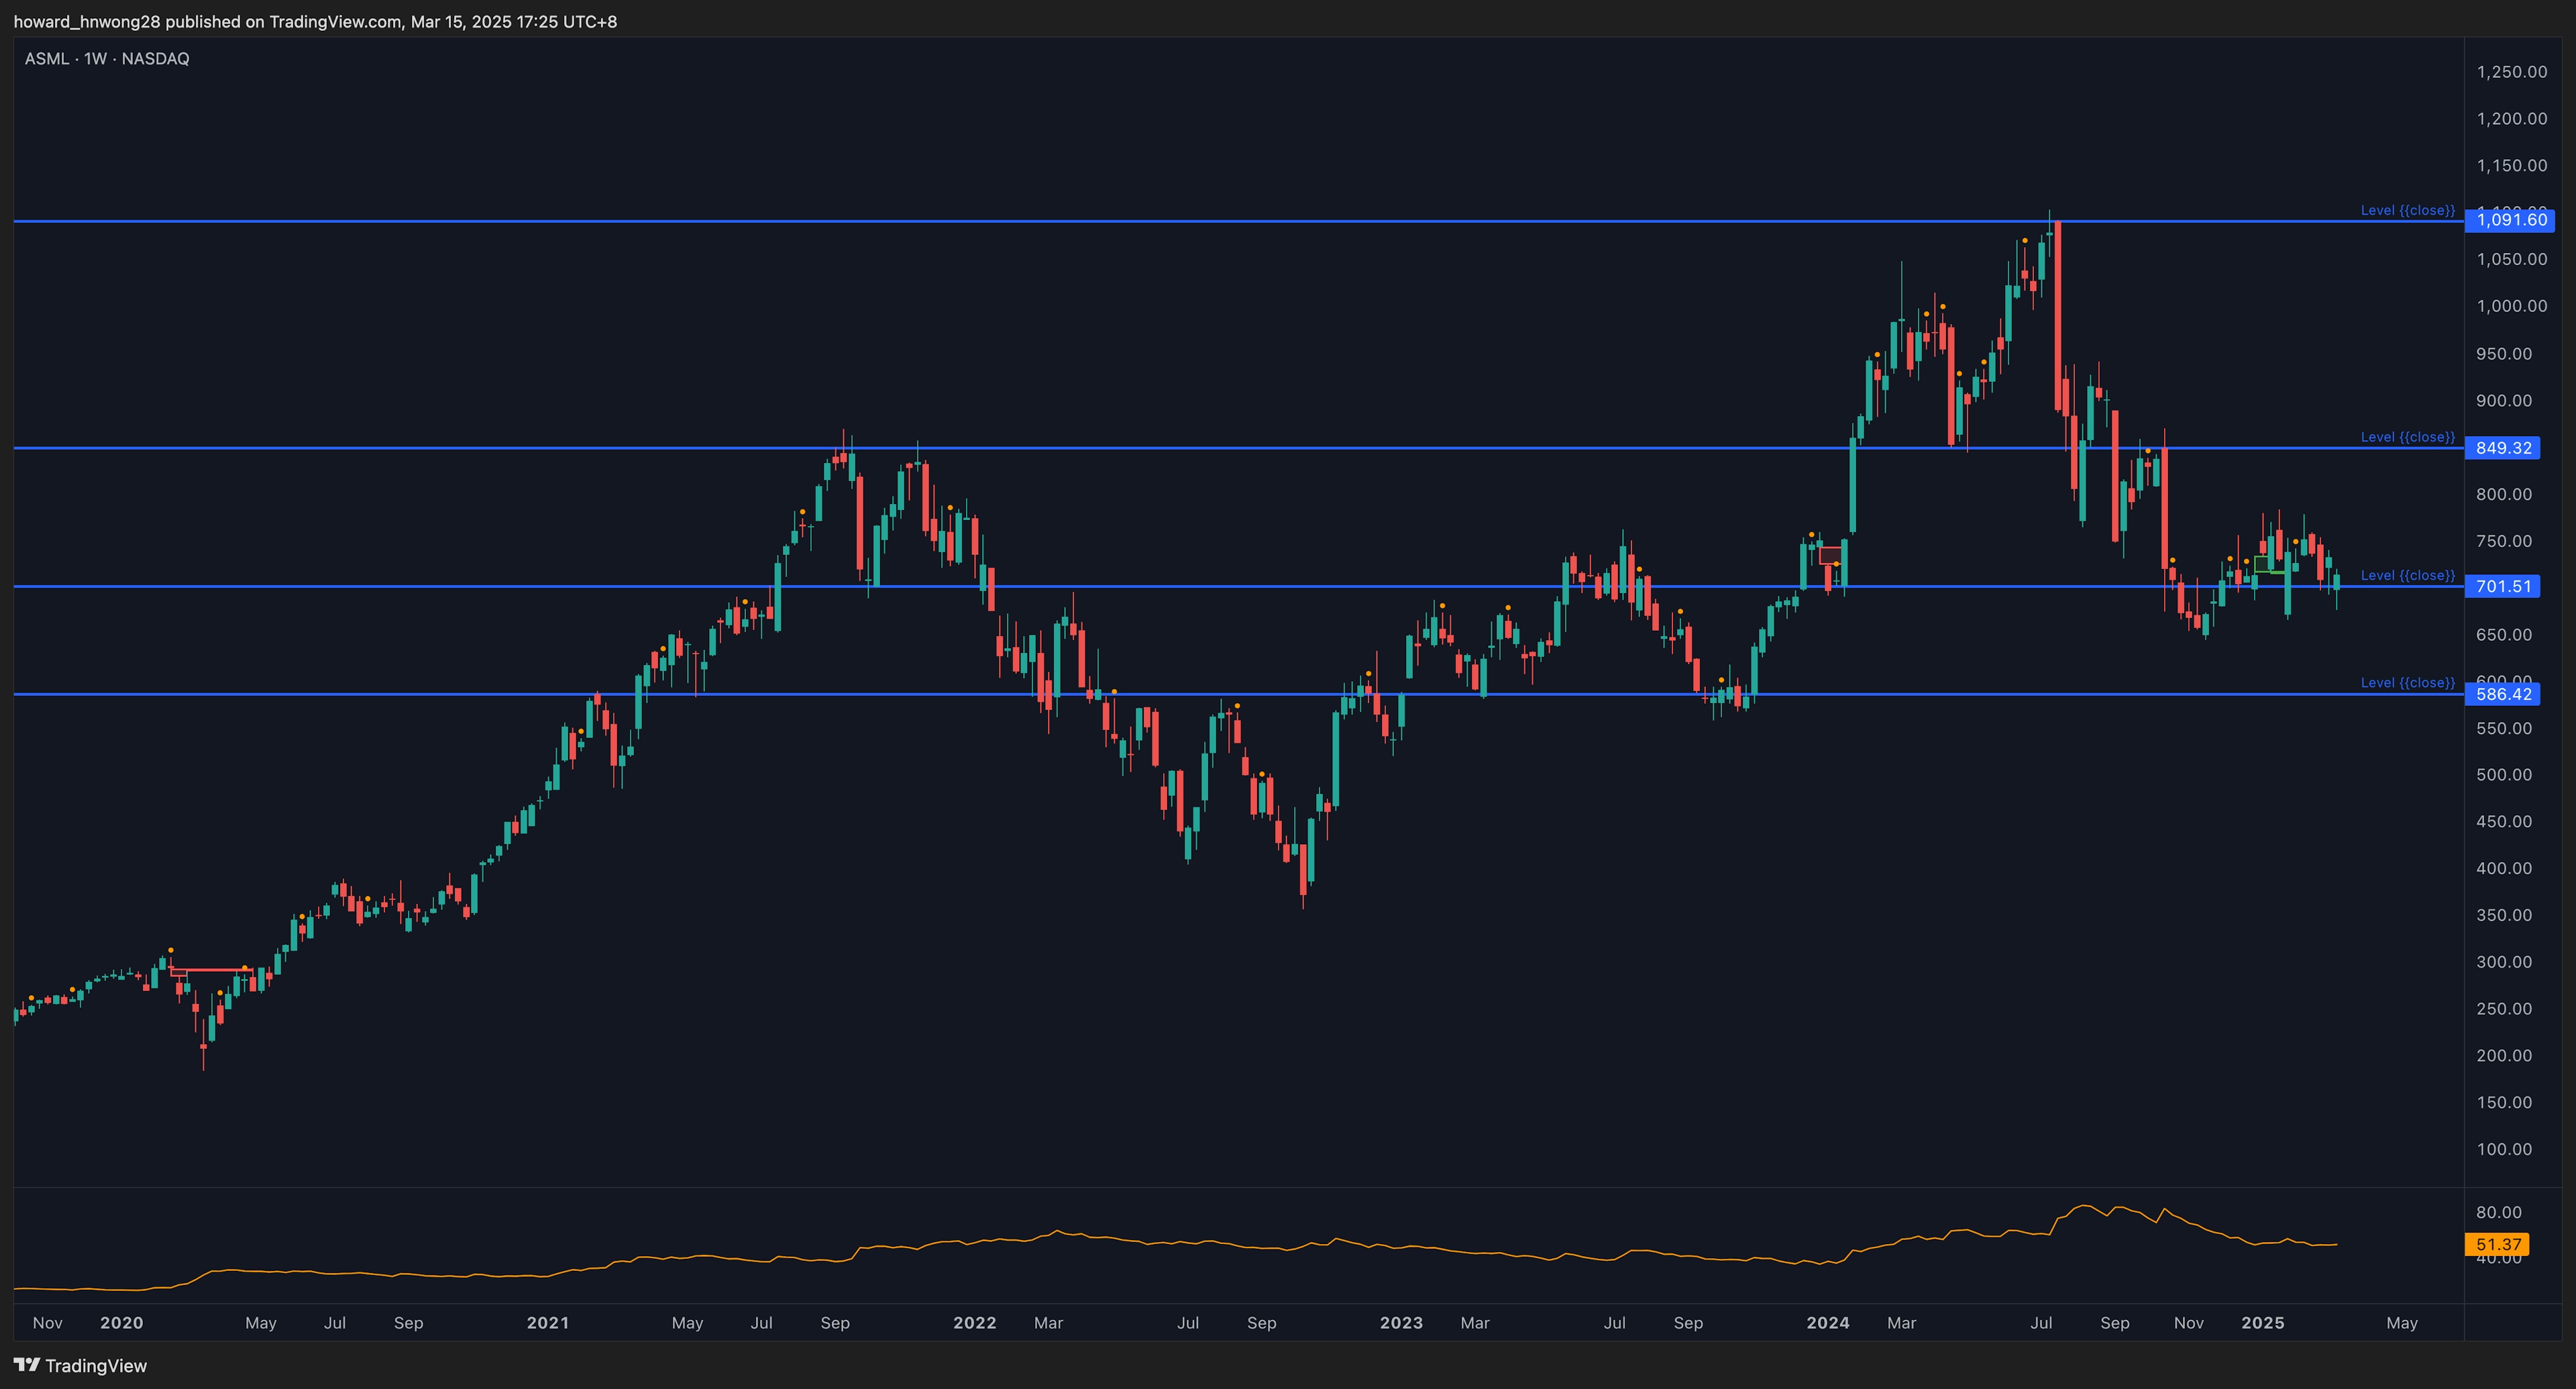2576x1389 pixels.
Task: Select the 849.32 blue price label
Action: coord(2503,448)
